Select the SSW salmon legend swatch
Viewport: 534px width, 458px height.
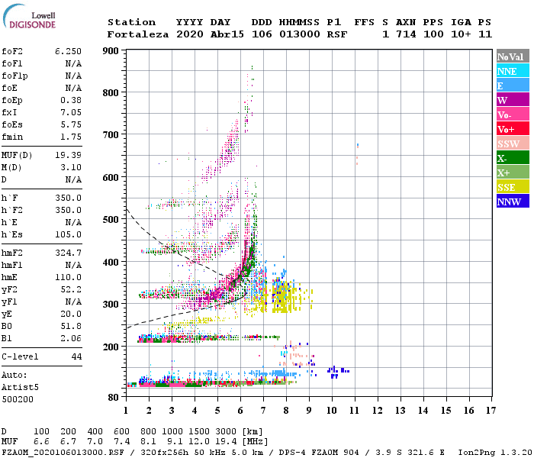click(x=513, y=144)
